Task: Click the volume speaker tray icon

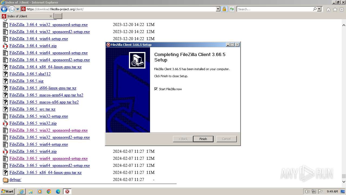Action: [307, 191]
